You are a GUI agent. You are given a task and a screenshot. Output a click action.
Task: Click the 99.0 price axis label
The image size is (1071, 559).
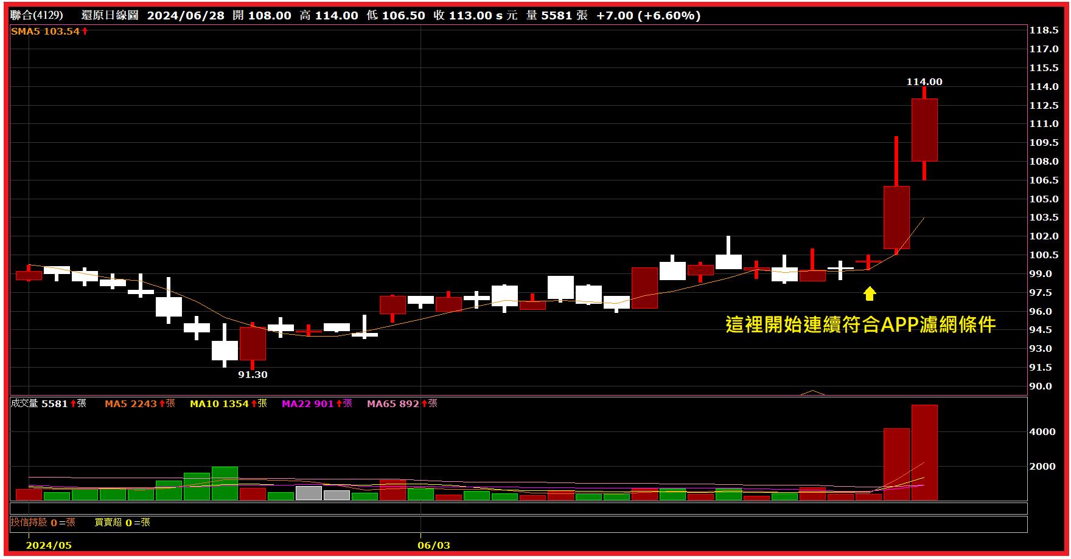pyautogui.click(x=1041, y=273)
